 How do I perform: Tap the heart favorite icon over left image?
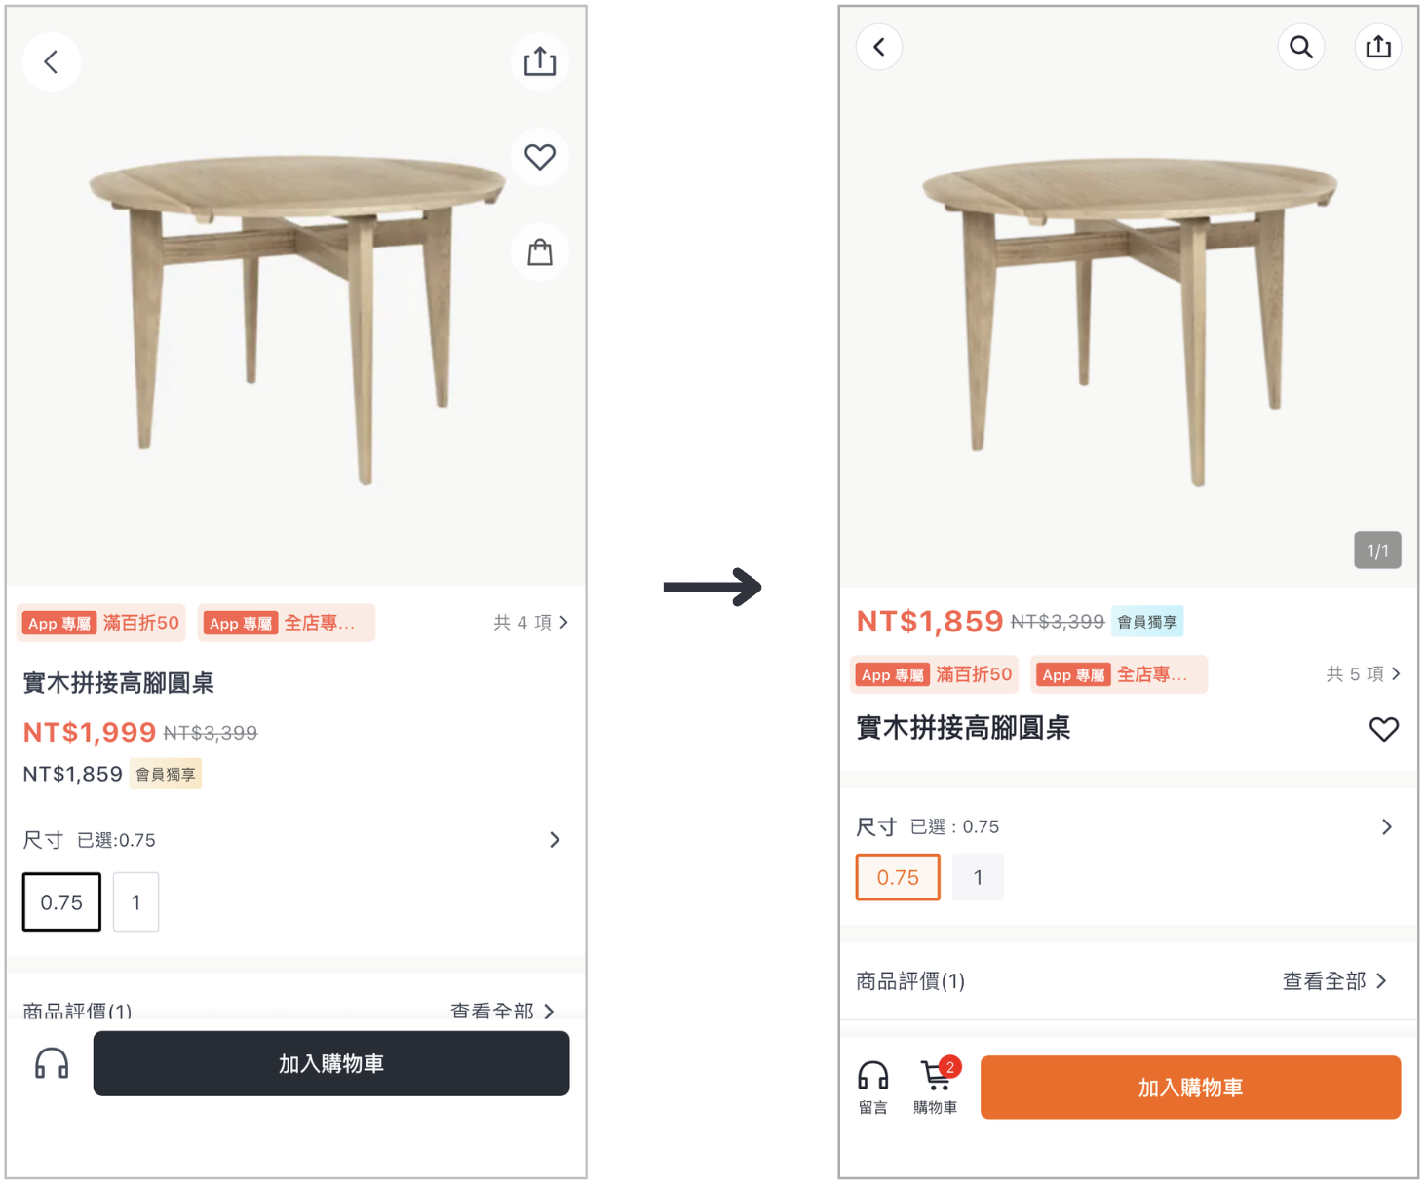coord(540,157)
